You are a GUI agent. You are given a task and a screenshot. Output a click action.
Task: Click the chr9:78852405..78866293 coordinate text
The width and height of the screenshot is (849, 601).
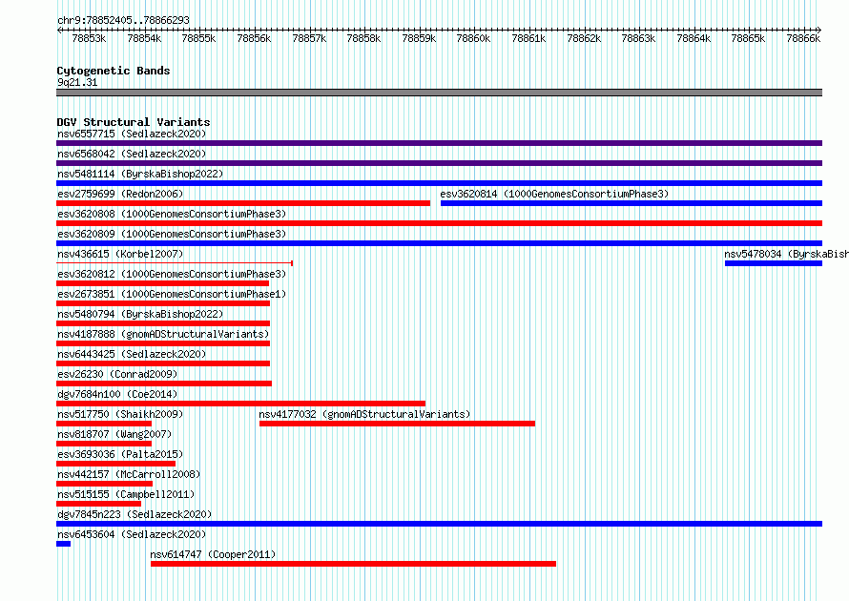[x=123, y=20]
